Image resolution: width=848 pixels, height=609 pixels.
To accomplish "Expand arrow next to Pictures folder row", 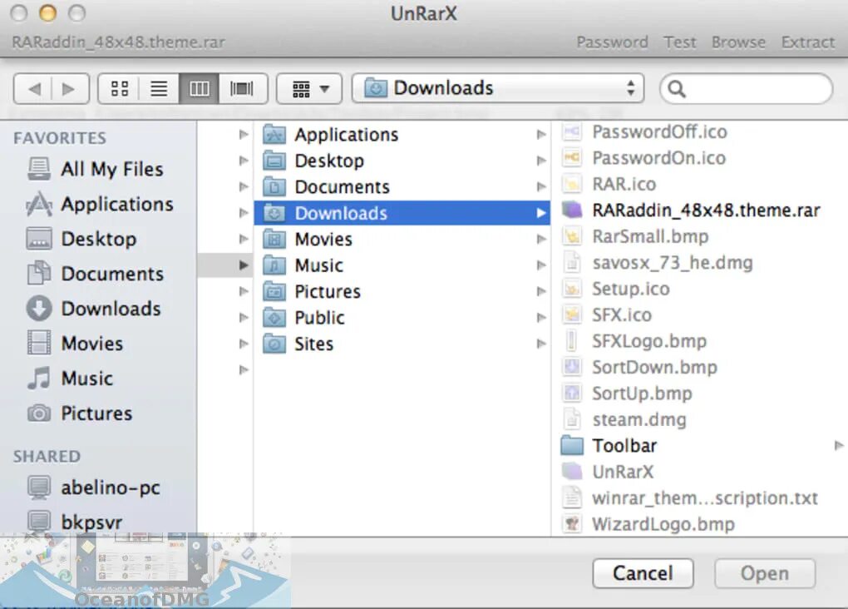I will 541,291.
